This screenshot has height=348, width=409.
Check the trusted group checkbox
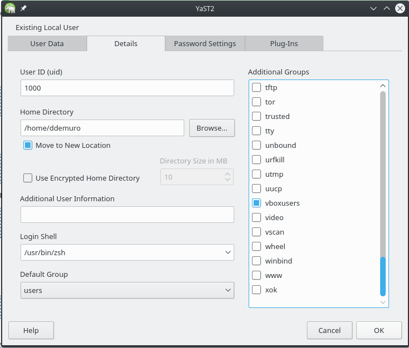coord(256,116)
